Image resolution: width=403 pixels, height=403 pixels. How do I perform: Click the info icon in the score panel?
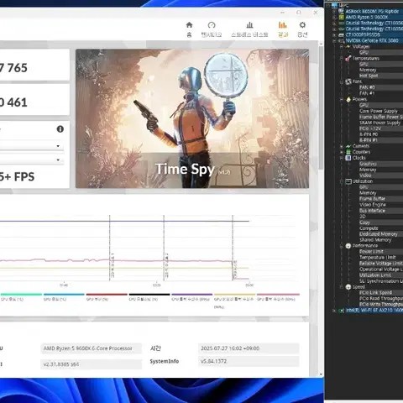tap(60, 129)
